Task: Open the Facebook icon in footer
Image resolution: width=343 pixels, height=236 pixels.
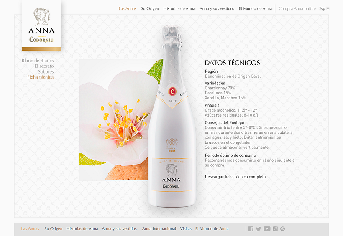Action: pos(251,229)
